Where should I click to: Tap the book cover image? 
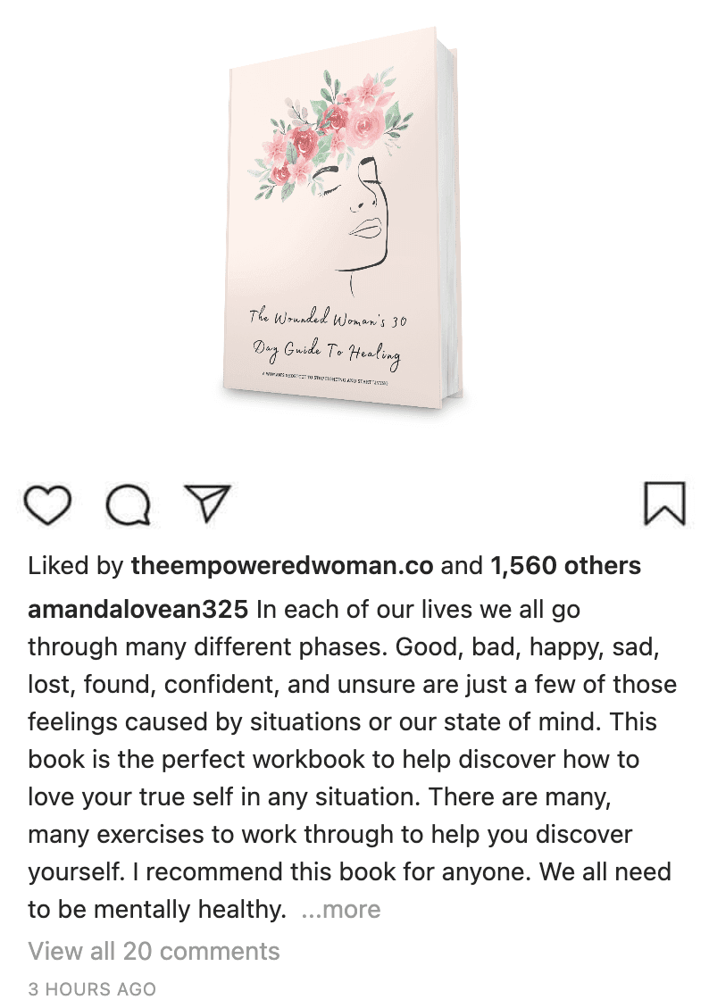pyautogui.click(x=343, y=219)
